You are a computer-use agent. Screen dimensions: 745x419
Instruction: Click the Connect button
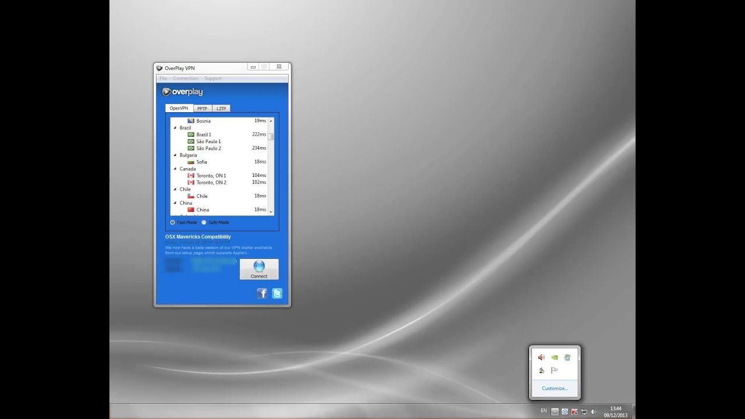pyautogui.click(x=259, y=269)
